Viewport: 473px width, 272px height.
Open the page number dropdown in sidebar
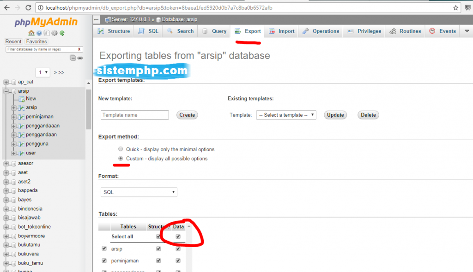[x=43, y=72]
